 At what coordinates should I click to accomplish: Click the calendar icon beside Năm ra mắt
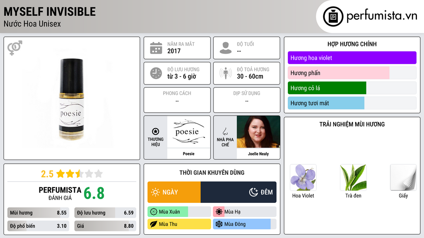156,48
